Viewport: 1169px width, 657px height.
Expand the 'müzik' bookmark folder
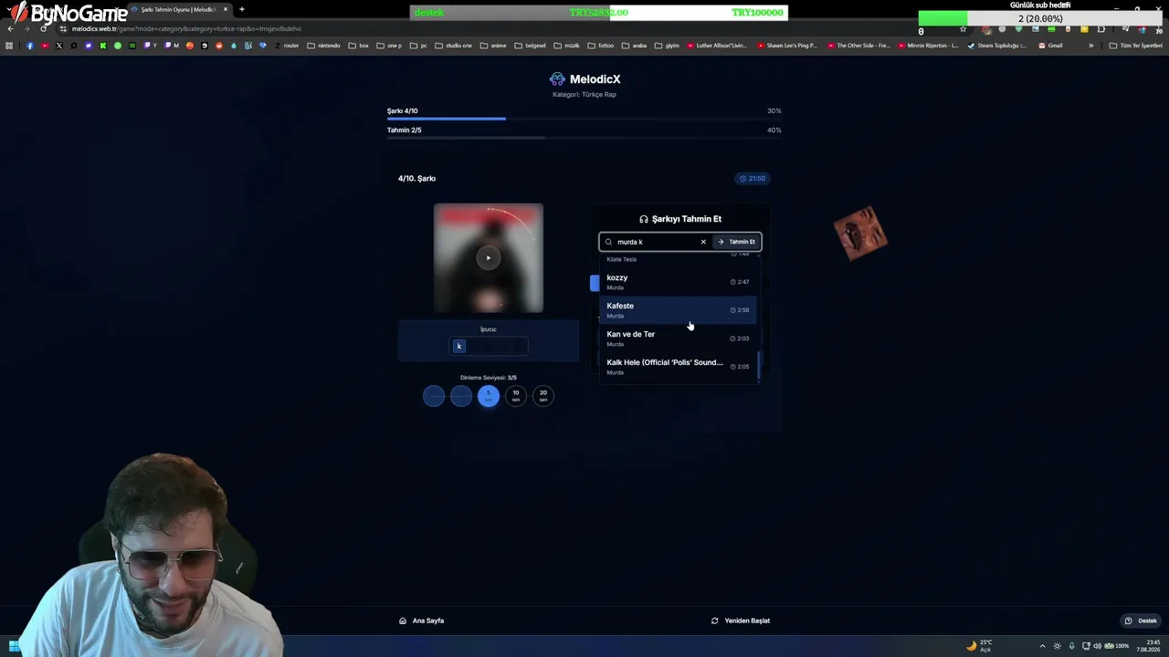click(x=567, y=46)
